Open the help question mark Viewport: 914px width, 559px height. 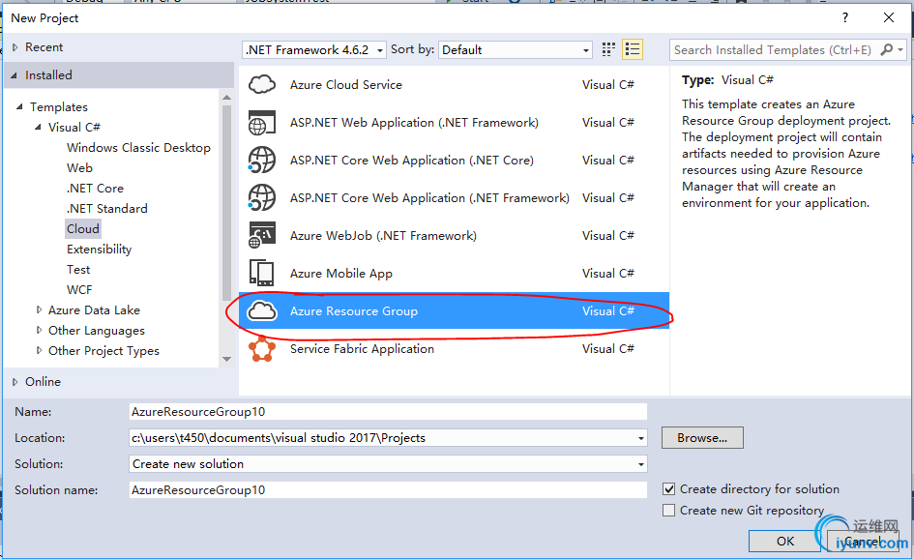pos(845,17)
